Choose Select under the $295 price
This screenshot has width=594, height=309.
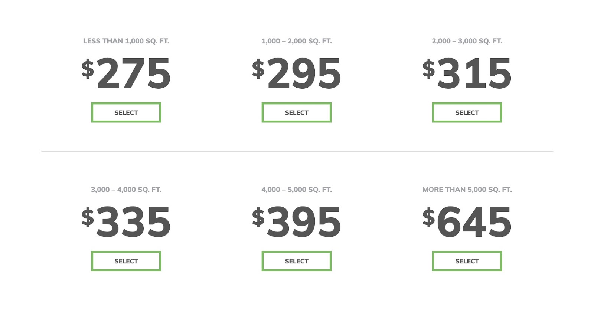pos(297,112)
